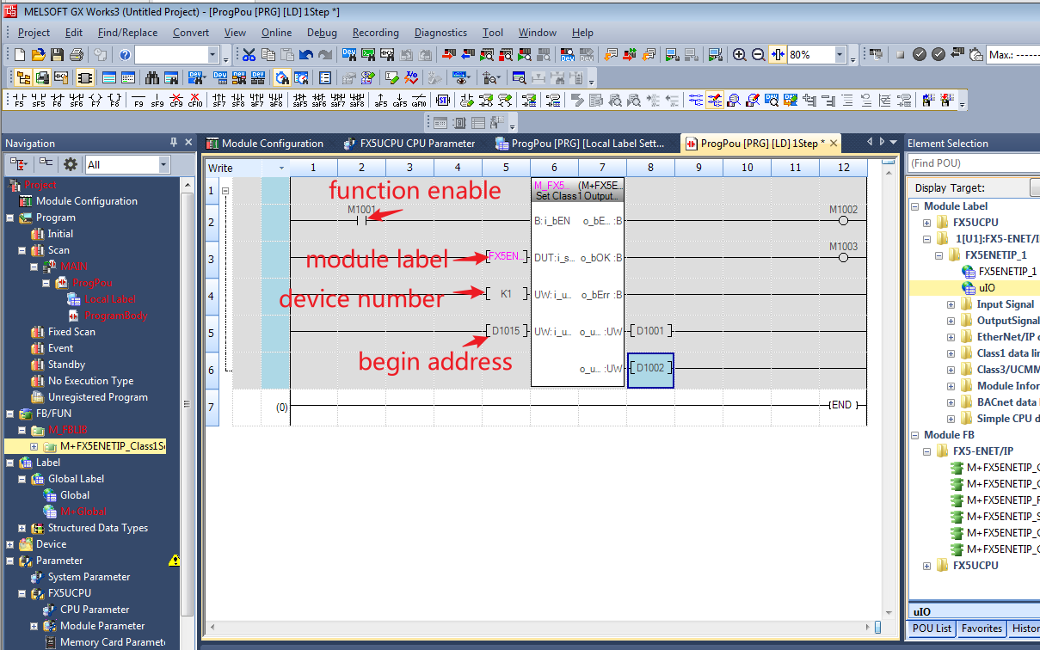
Task: Switch to the Favorites tab
Action: [982, 629]
